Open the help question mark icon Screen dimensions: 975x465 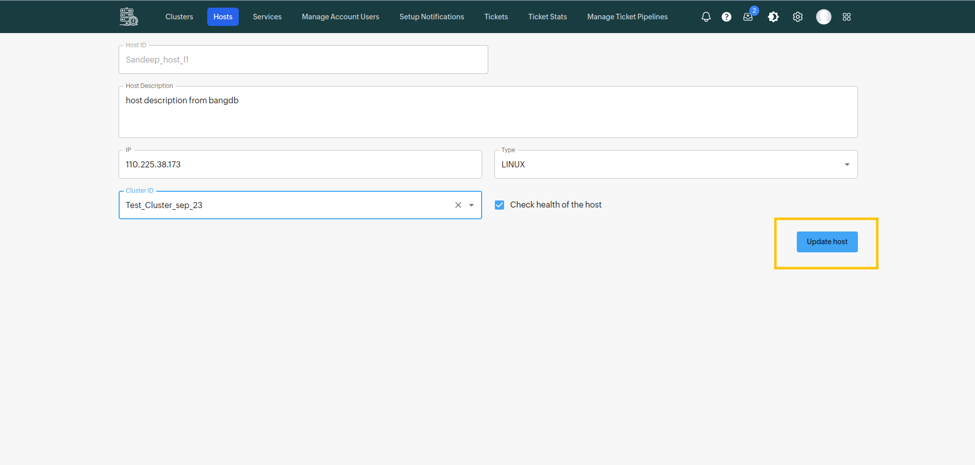727,17
